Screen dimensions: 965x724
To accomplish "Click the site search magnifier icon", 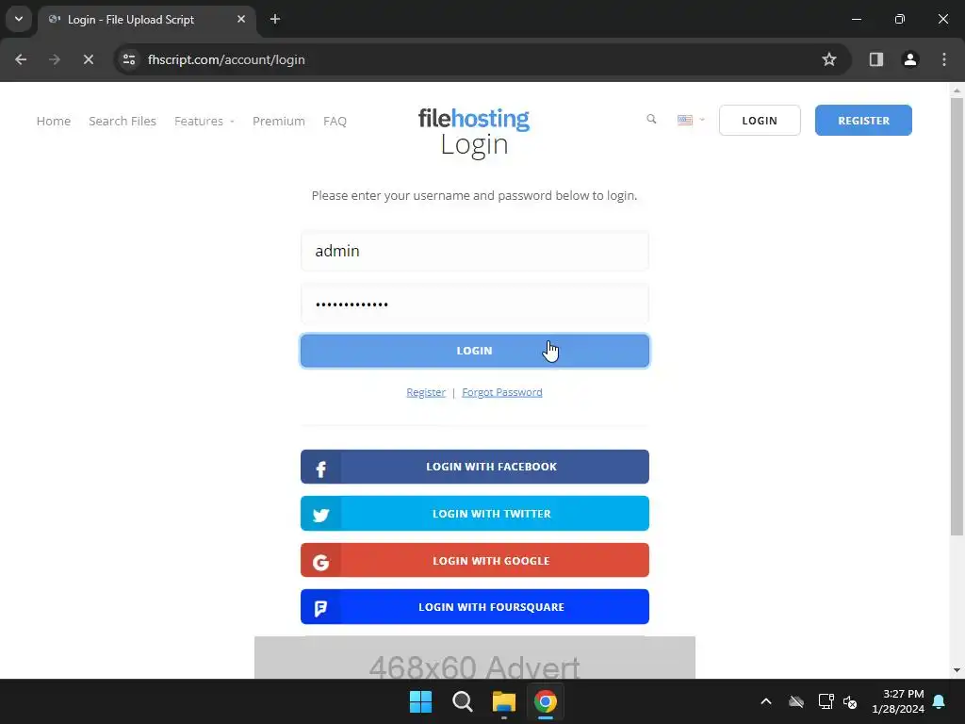I will point(651,120).
